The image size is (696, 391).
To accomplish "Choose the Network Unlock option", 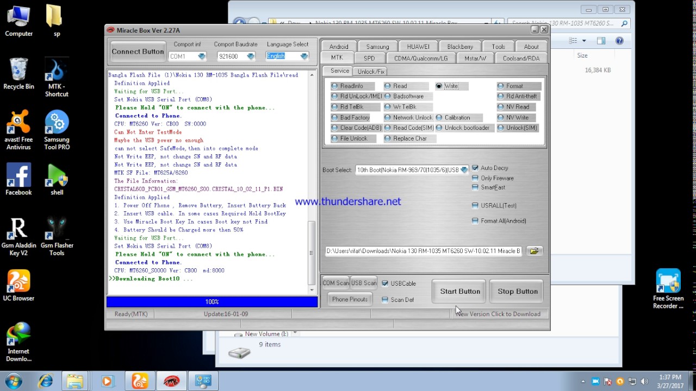I will point(408,117).
